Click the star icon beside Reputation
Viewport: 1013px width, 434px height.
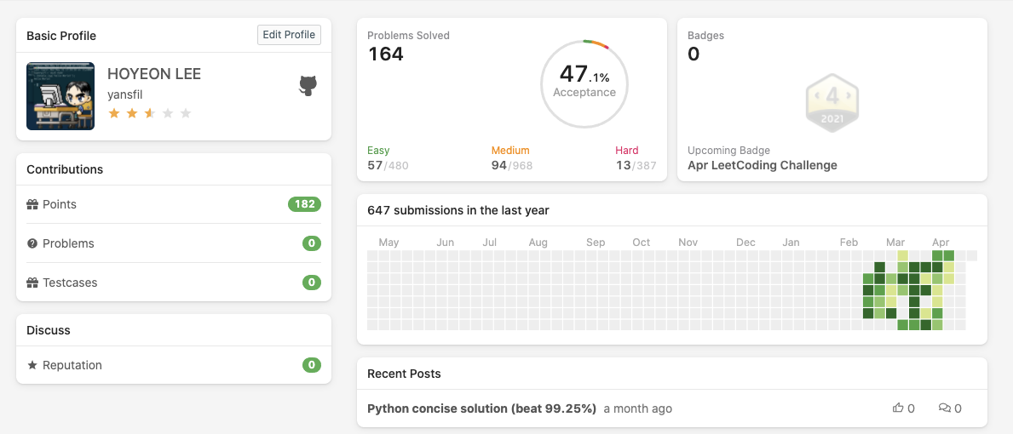(x=32, y=365)
